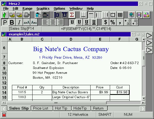Click the printer icon in toolbar
This screenshot has height=119, width=154.
coord(27,15)
